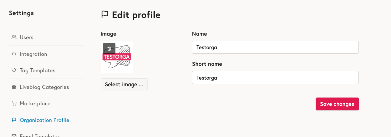Open the Marketplace settings page
Viewport: 391px width, 137px height.
[x=35, y=103]
